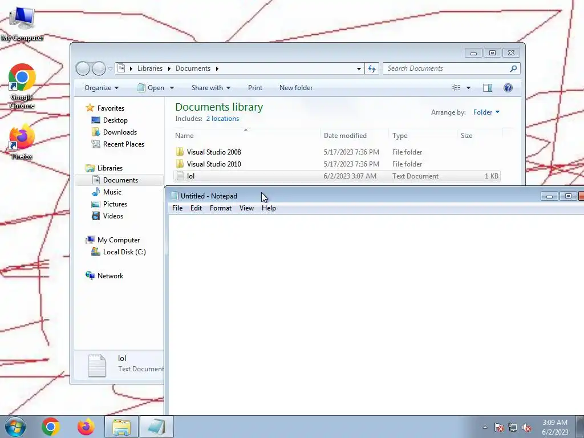584x438 pixels.
Task: Sort by Date modified column
Action: (354, 136)
